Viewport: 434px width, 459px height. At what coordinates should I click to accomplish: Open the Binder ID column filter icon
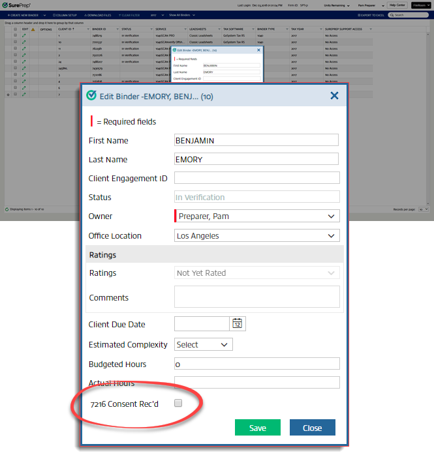pos(117,29)
